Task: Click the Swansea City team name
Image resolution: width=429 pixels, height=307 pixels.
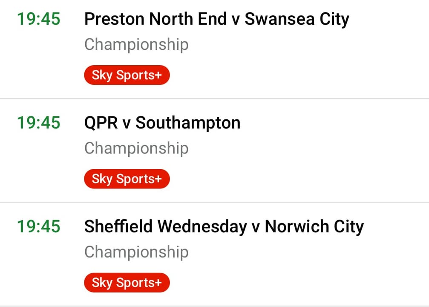Action: [x=297, y=20]
